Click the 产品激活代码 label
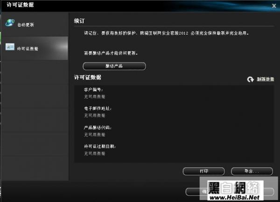280x202 pixels. point(98,127)
